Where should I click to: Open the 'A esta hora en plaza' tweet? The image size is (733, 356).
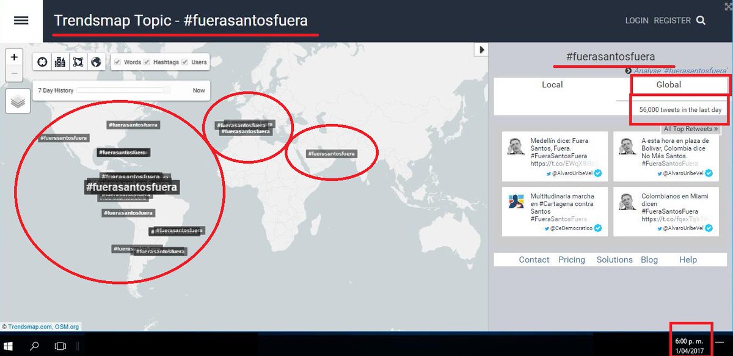click(x=666, y=156)
